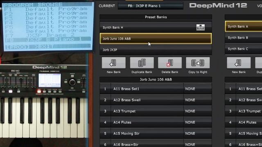262x147 pixels.
Task: Select the Jorb Juno 106 A&B bank
Action: pyautogui.click(x=156, y=38)
